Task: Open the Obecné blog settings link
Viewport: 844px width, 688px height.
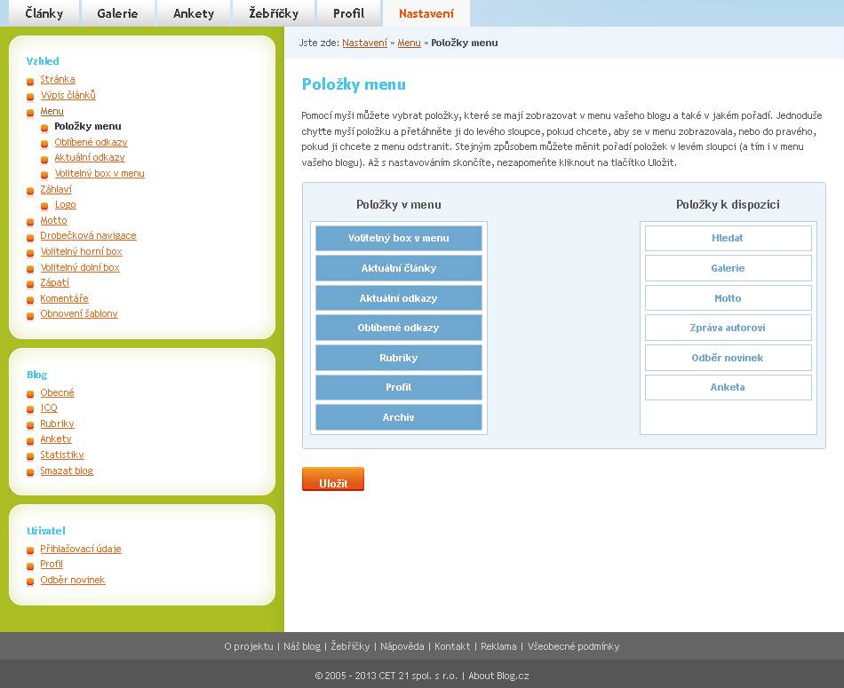Action: coord(57,392)
